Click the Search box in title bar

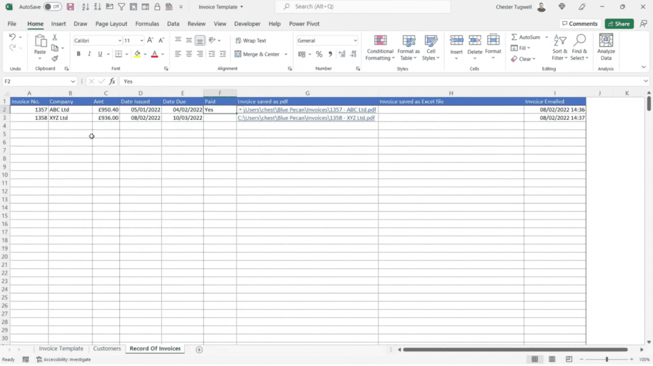[362, 7]
